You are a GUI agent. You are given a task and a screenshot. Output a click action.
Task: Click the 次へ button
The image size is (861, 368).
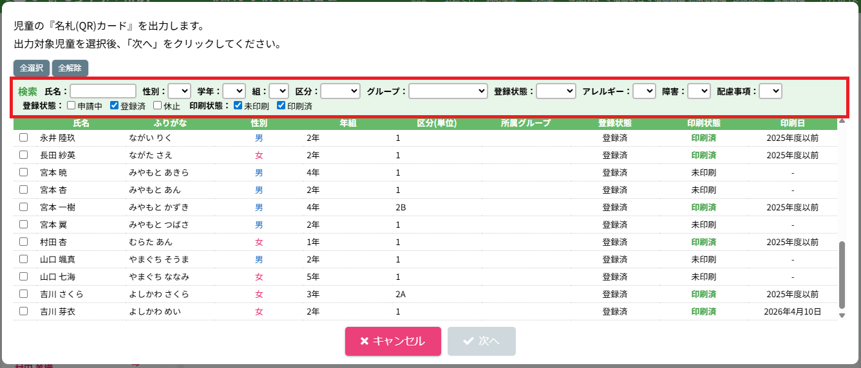[x=481, y=341]
